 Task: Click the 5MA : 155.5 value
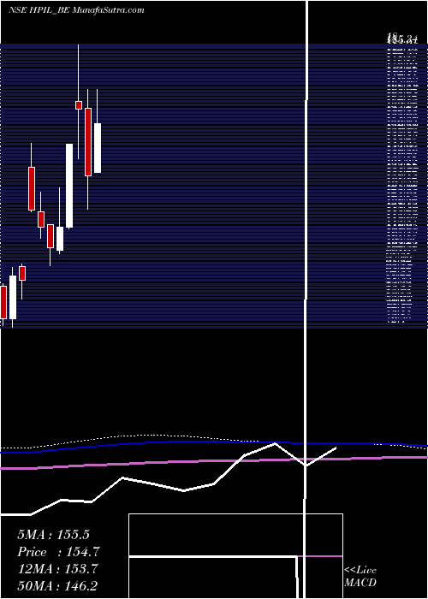pos(53,535)
